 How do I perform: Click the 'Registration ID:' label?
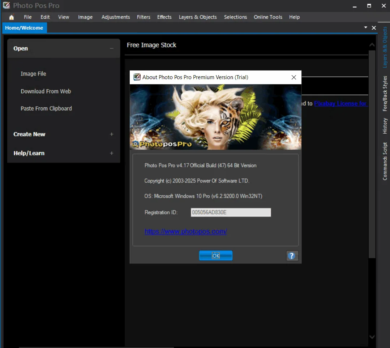click(161, 212)
